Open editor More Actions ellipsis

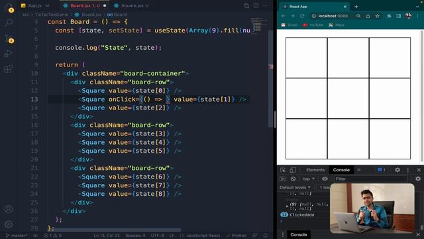click(265, 5)
